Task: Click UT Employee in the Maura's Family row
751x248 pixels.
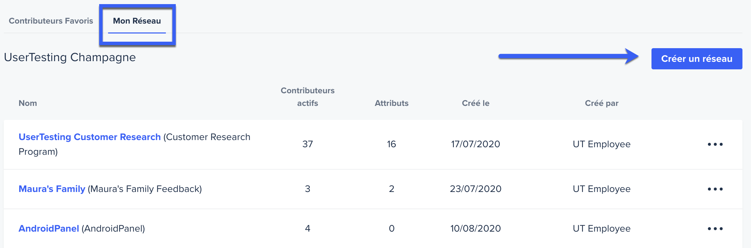Action: [602, 189]
